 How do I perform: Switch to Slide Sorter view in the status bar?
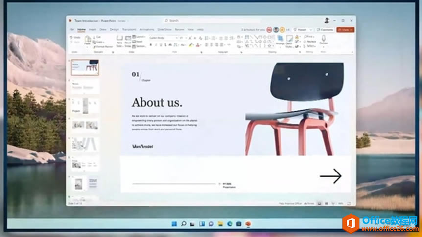coord(327,204)
